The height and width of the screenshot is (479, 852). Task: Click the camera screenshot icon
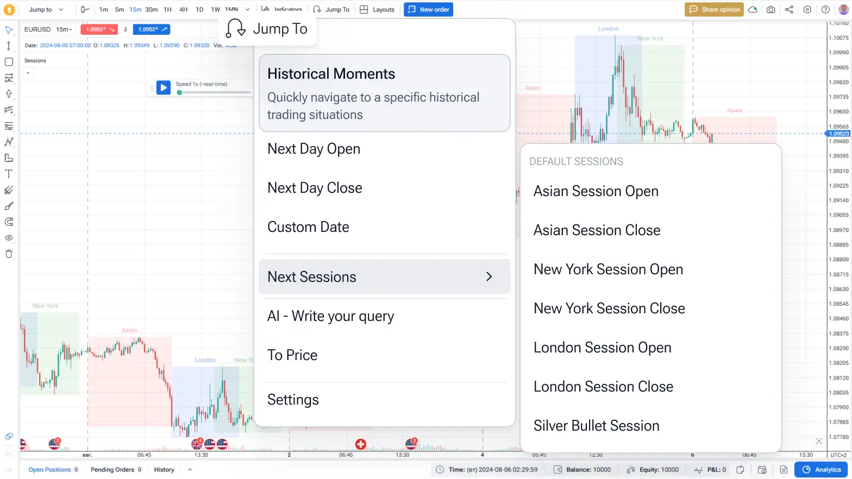[770, 10]
